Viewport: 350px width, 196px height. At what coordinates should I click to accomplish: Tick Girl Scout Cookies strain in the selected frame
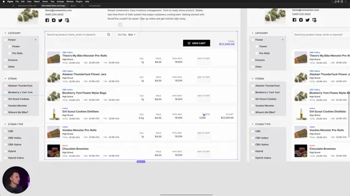5,99
